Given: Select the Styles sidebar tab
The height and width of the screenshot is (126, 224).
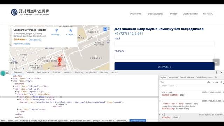Looking at the screenshot, I should (163, 77).
